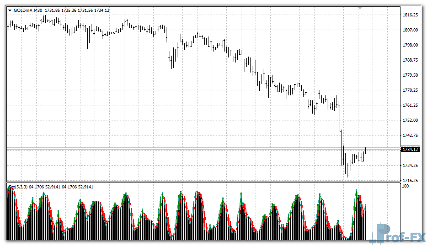Click the gray chart shift triangle marker
Viewport: 427px width, 245px height.
360,8
